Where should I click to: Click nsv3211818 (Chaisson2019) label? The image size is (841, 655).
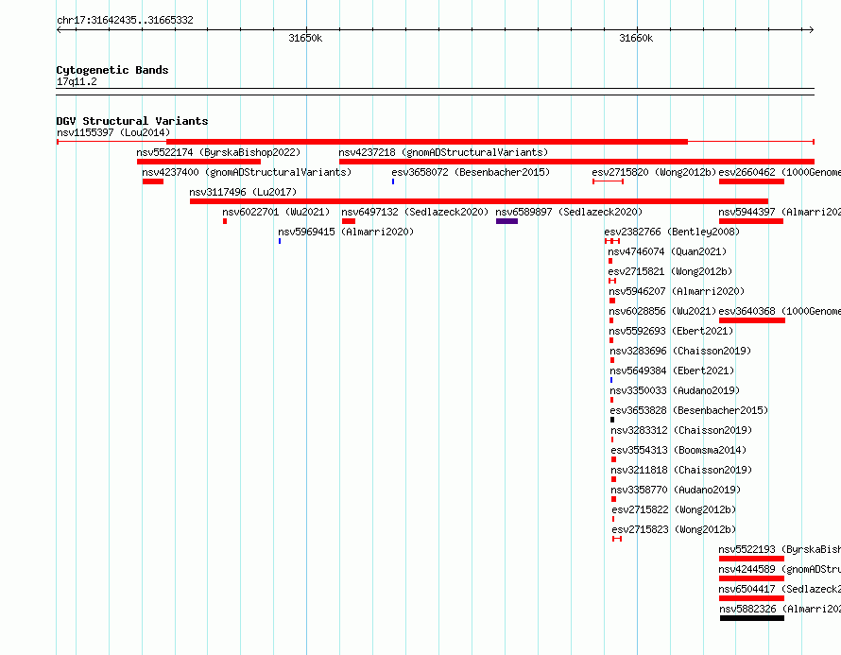click(x=681, y=470)
